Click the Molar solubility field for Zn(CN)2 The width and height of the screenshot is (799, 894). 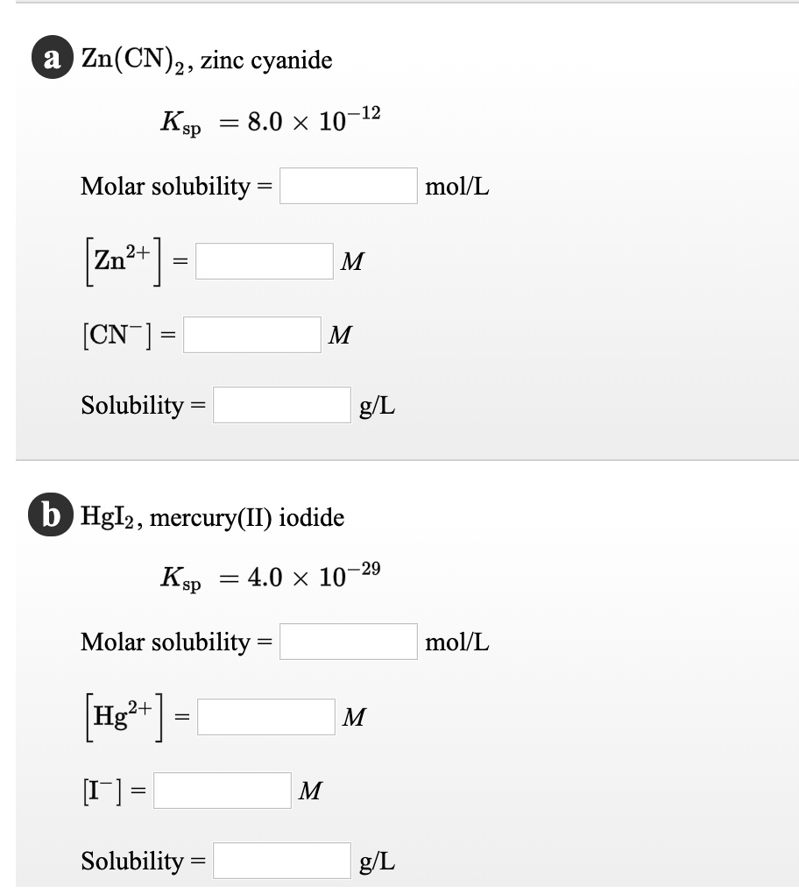[348, 185]
